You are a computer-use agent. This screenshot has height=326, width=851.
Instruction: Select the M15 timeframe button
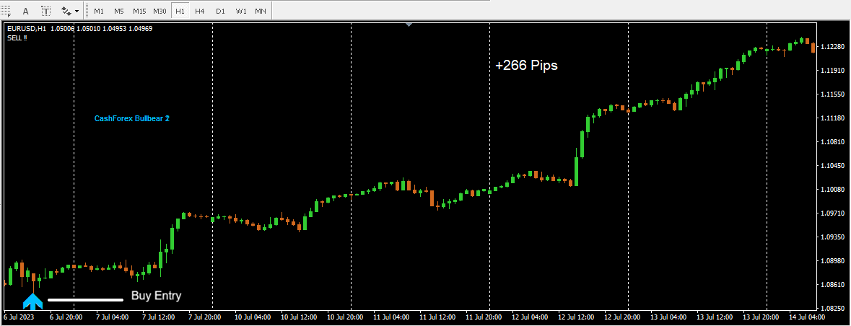(x=139, y=12)
